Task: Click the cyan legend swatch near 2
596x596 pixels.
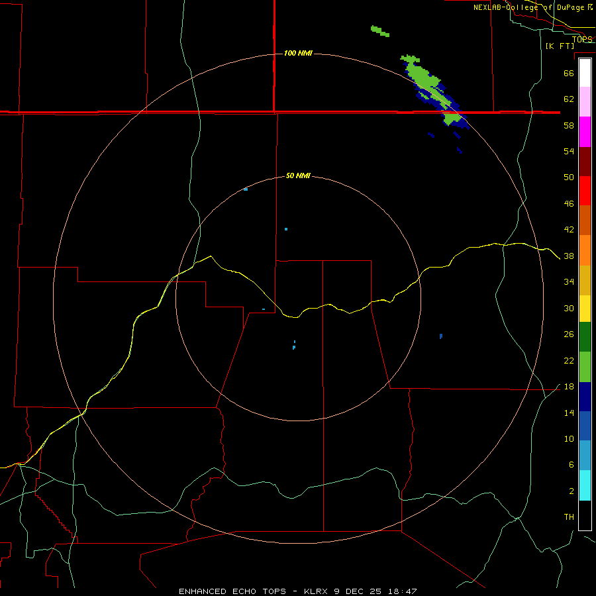Action: click(585, 485)
